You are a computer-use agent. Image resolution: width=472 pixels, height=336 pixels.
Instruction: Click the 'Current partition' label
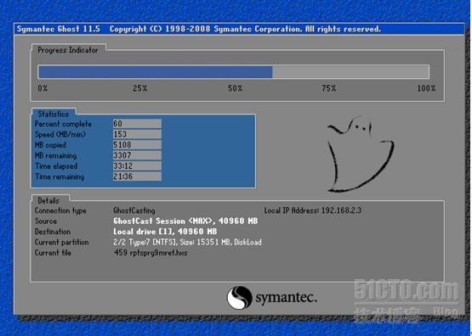pyautogui.click(x=62, y=242)
